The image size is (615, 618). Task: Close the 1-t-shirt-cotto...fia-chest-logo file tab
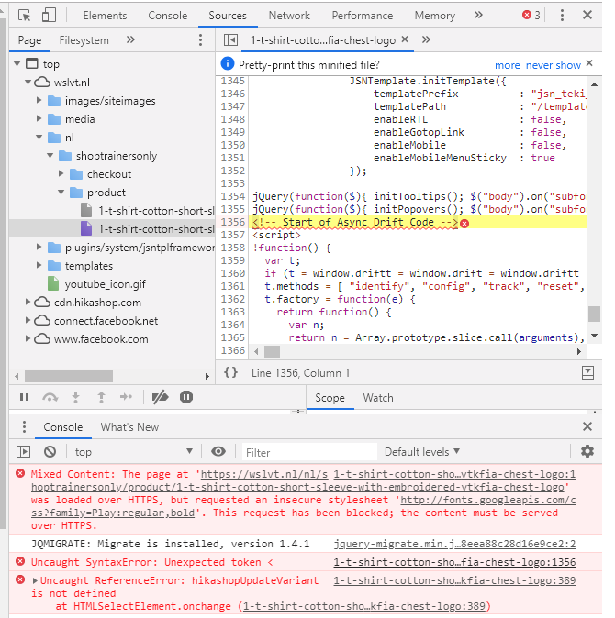click(405, 39)
